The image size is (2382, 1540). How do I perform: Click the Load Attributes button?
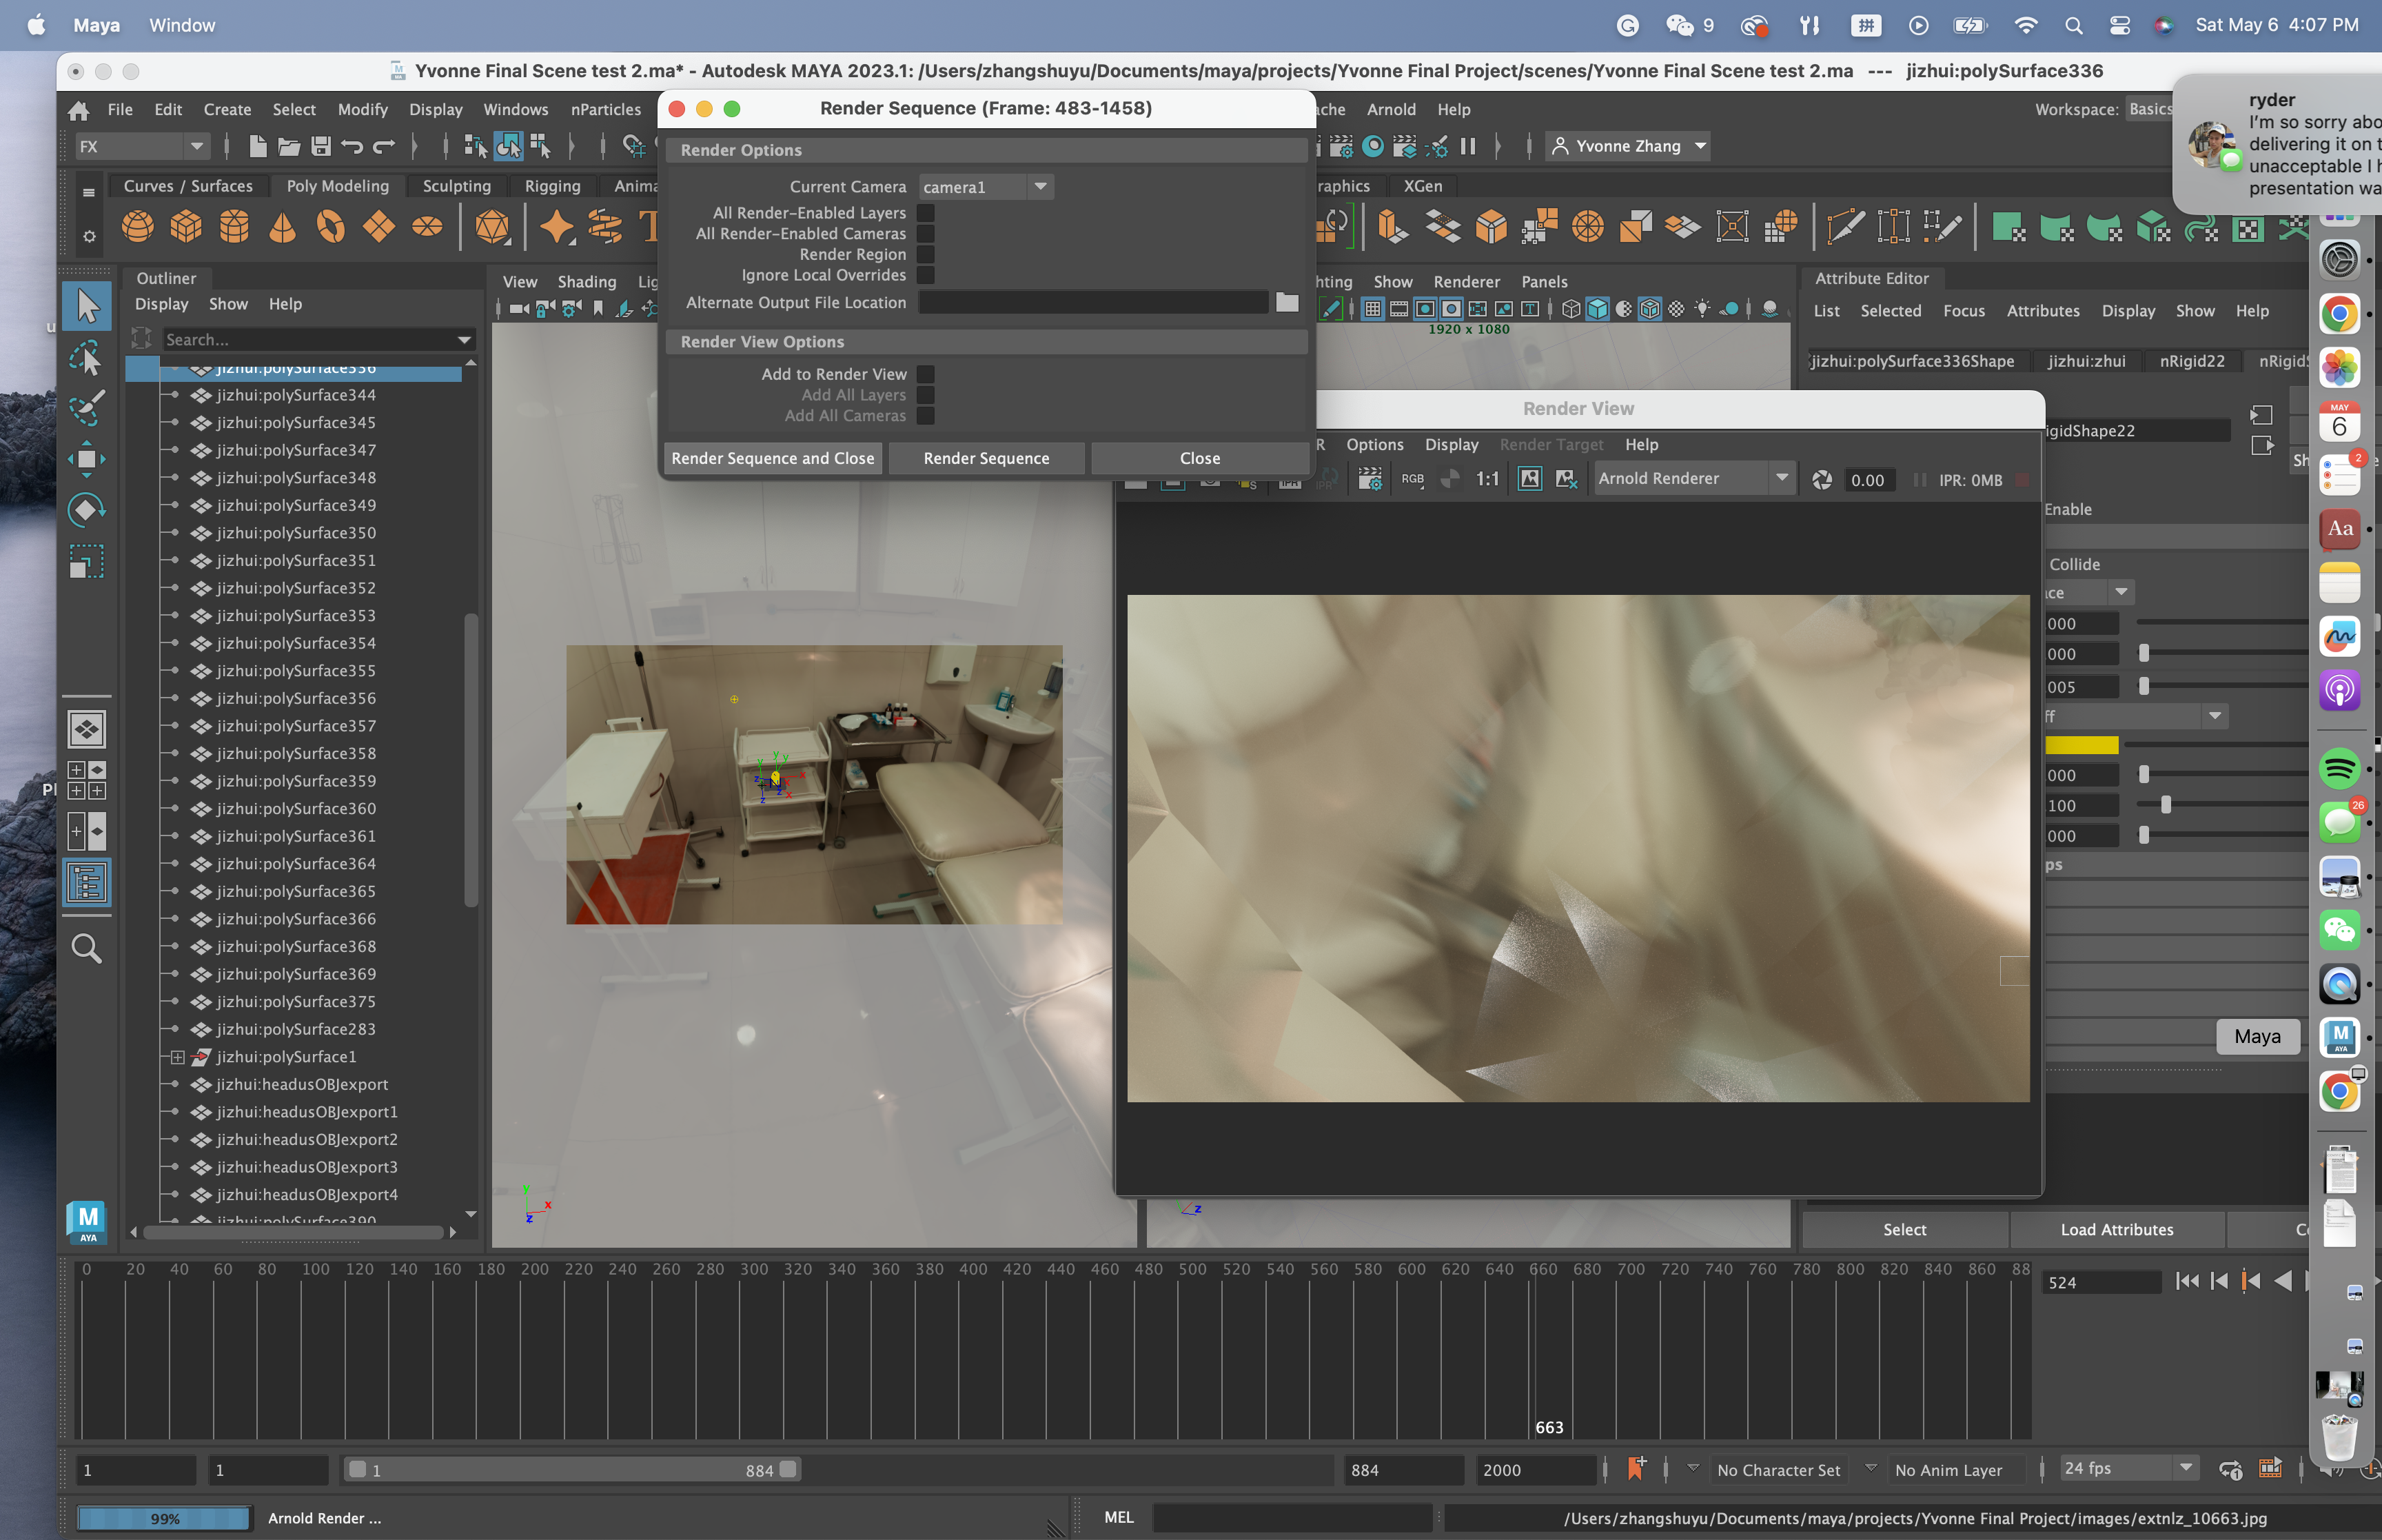[x=2117, y=1230]
